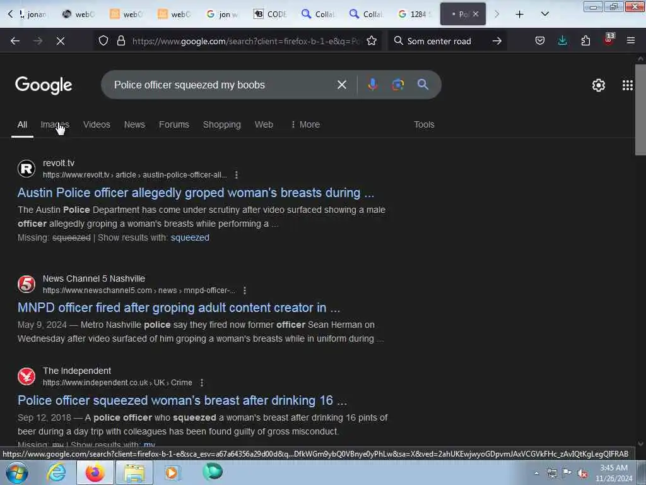Switch to the 1284 Google browser tab
This screenshot has width=646, height=485.
coord(414,14)
